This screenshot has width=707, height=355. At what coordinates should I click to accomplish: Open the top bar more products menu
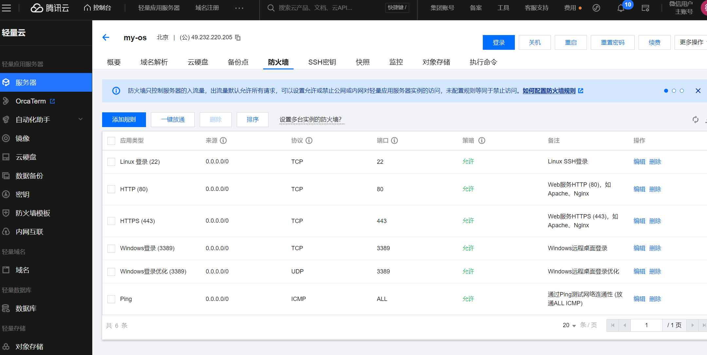point(239,8)
